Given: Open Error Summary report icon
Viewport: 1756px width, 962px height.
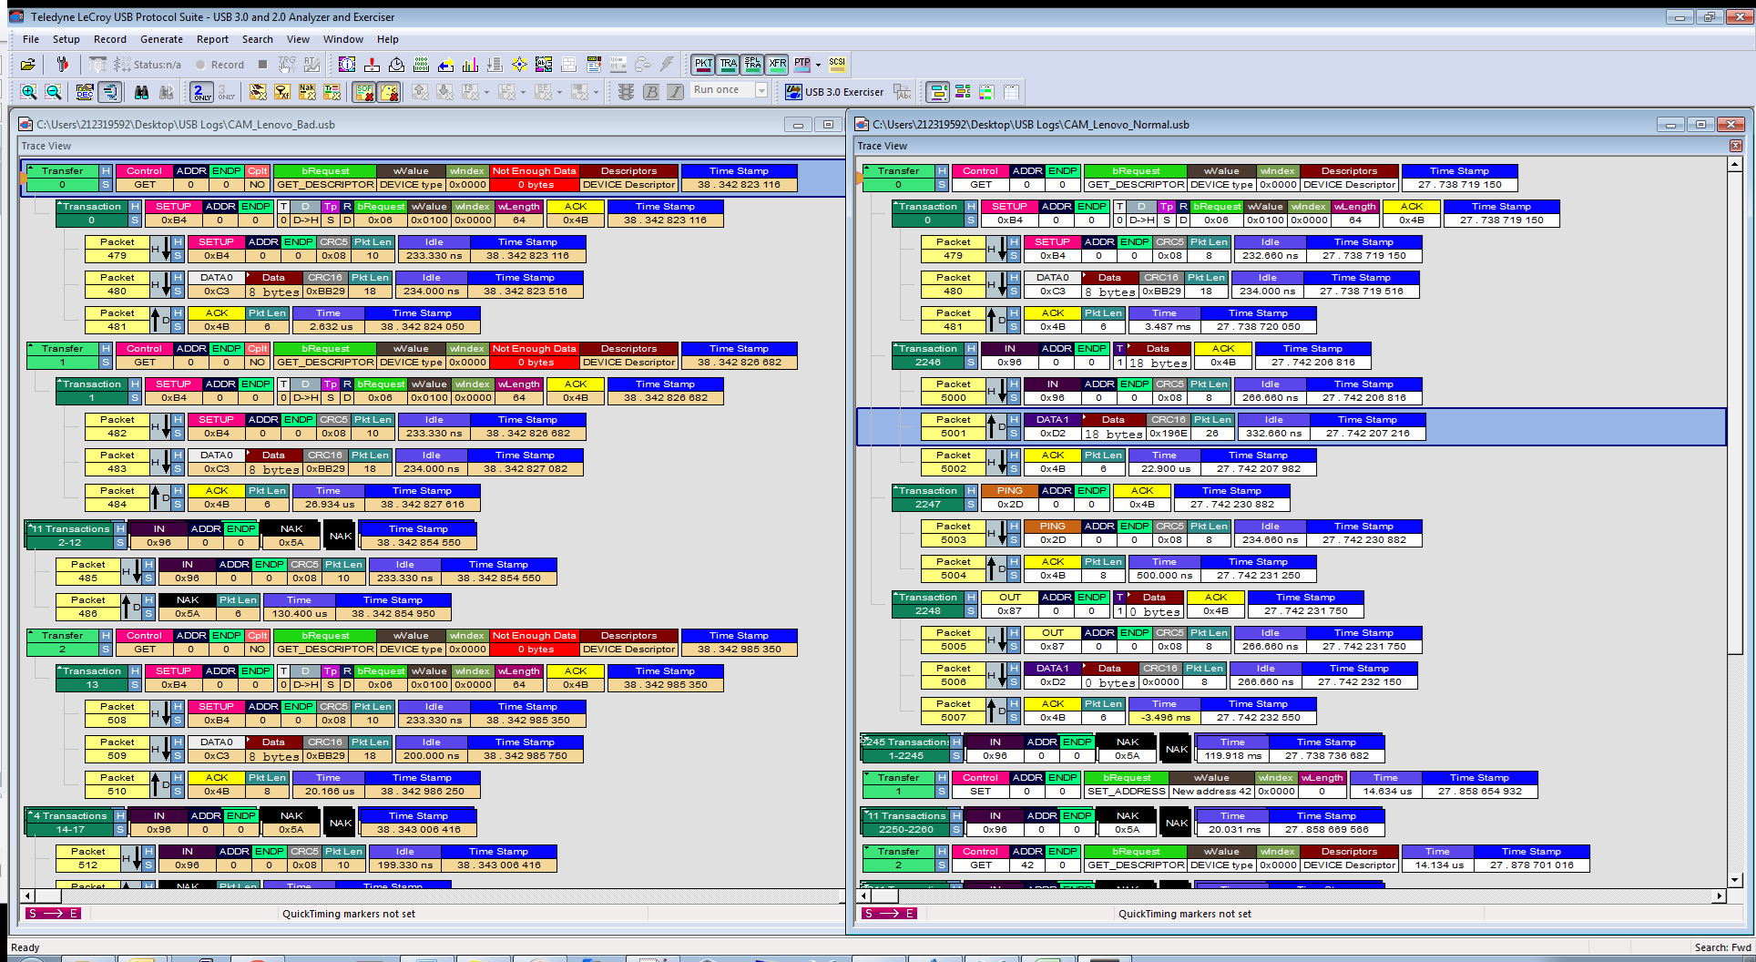Looking at the screenshot, I should pos(372,65).
